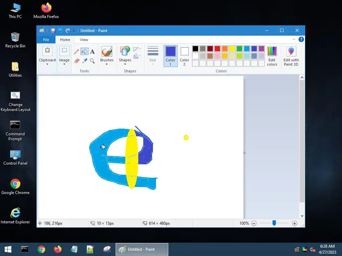This screenshot has width=342, height=256.
Task: Pick the red color swatch
Action: pyautogui.click(x=217, y=49)
